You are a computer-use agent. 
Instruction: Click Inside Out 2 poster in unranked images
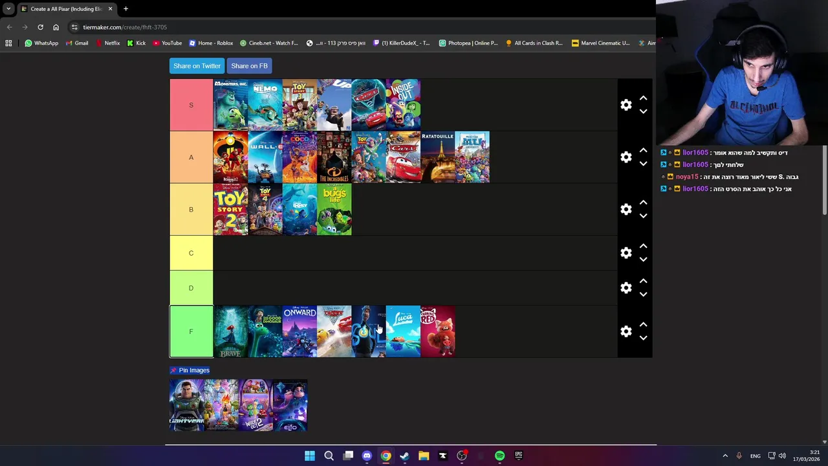click(256, 405)
